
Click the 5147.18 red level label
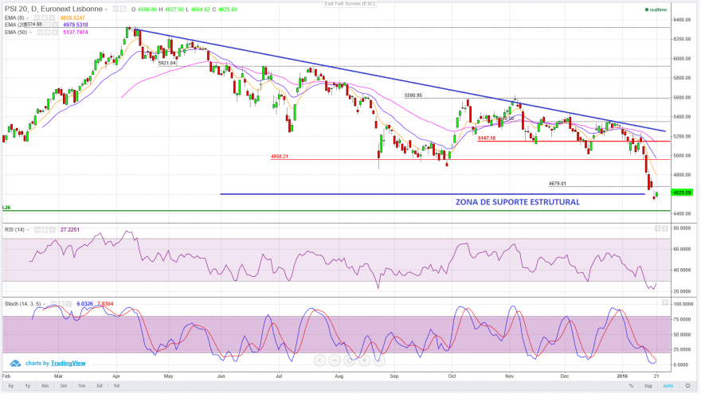(x=487, y=138)
